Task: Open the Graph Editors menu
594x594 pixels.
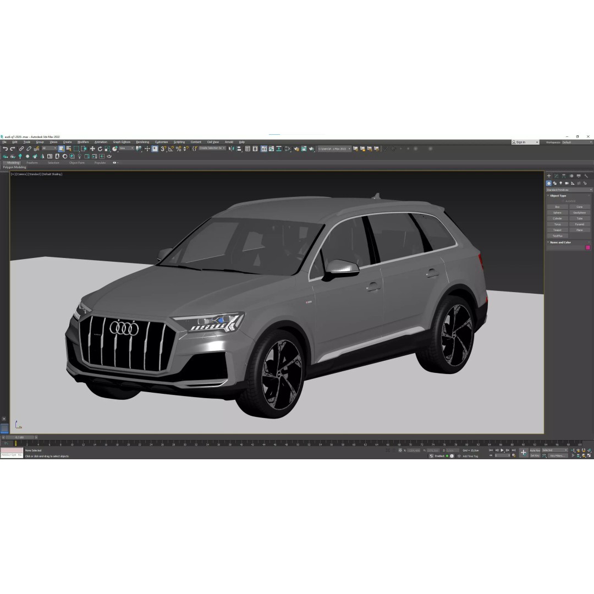Action: click(122, 142)
